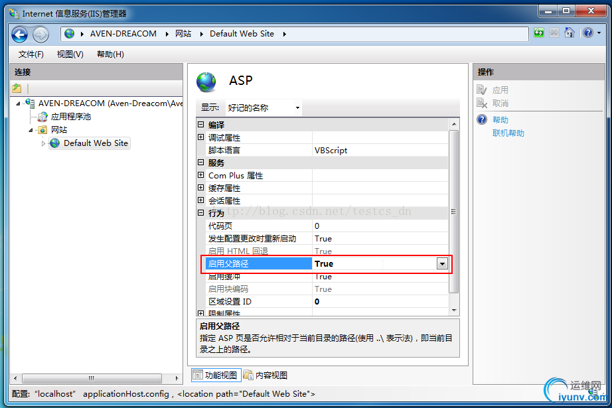
Task: Collapse the 编译 property category
Action: [x=200, y=125]
